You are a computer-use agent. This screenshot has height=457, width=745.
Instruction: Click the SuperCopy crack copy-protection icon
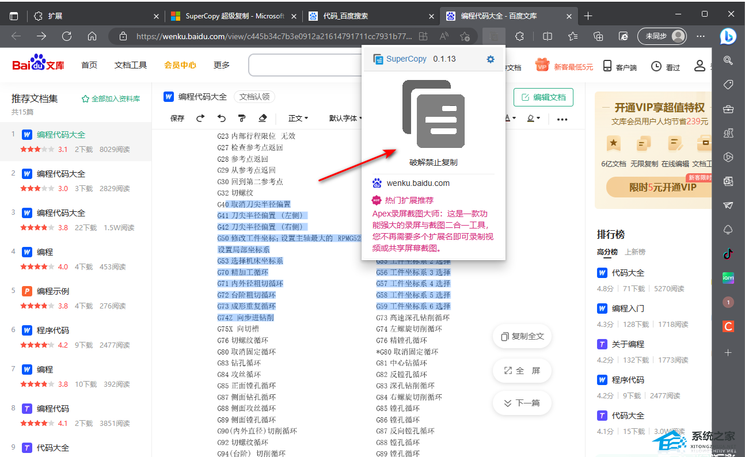pos(434,114)
